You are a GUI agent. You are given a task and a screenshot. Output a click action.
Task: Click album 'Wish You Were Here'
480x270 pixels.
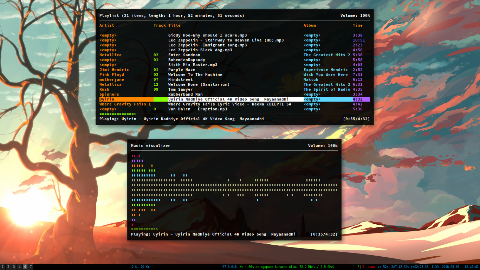point(326,75)
